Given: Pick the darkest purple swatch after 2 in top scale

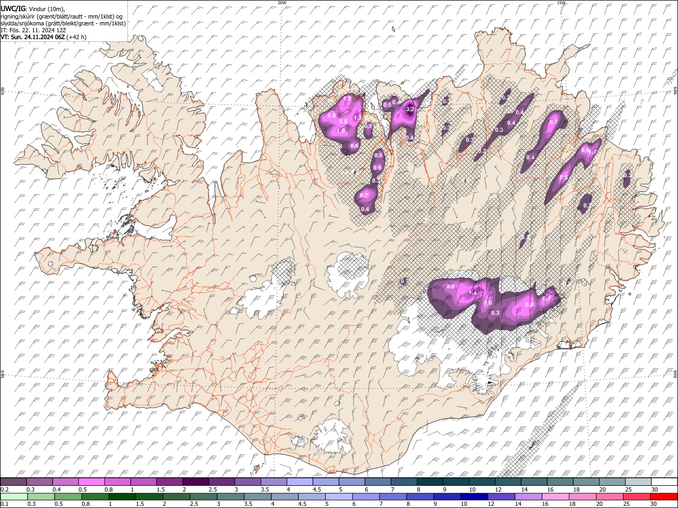Looking at the screenshot, I should (x=195, y=482).
